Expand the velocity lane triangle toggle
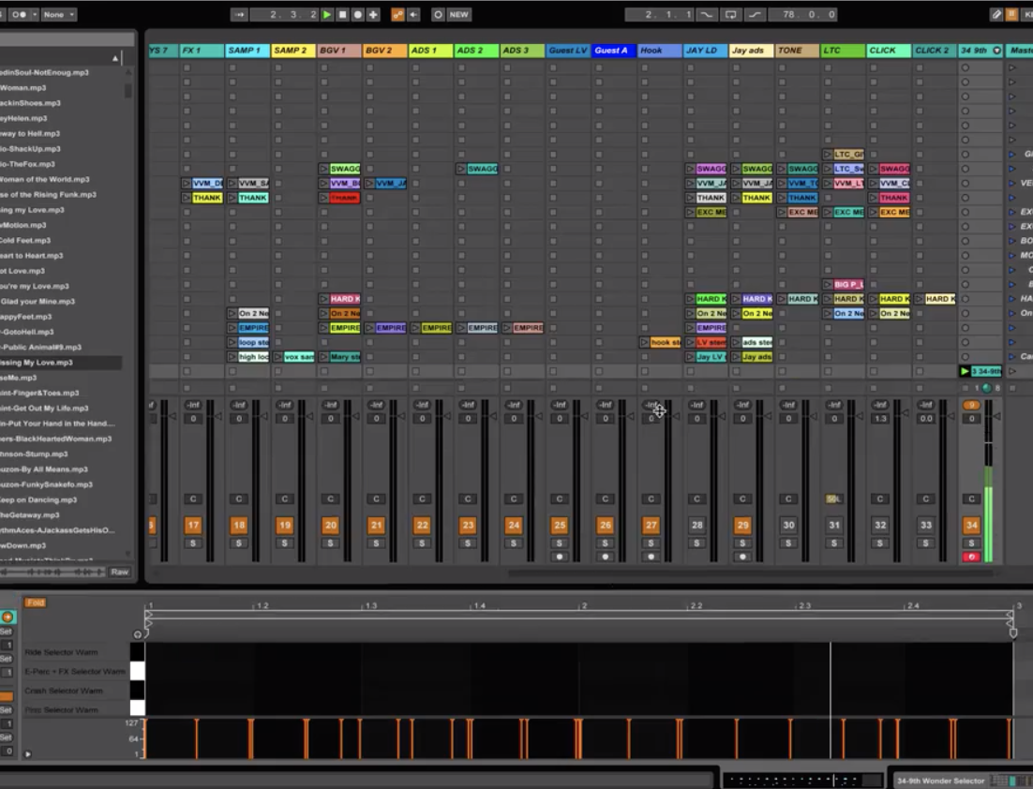Image resolution: width=1033 pixels, height=789 pixels. pyautogui.click(x=28, y=753)
